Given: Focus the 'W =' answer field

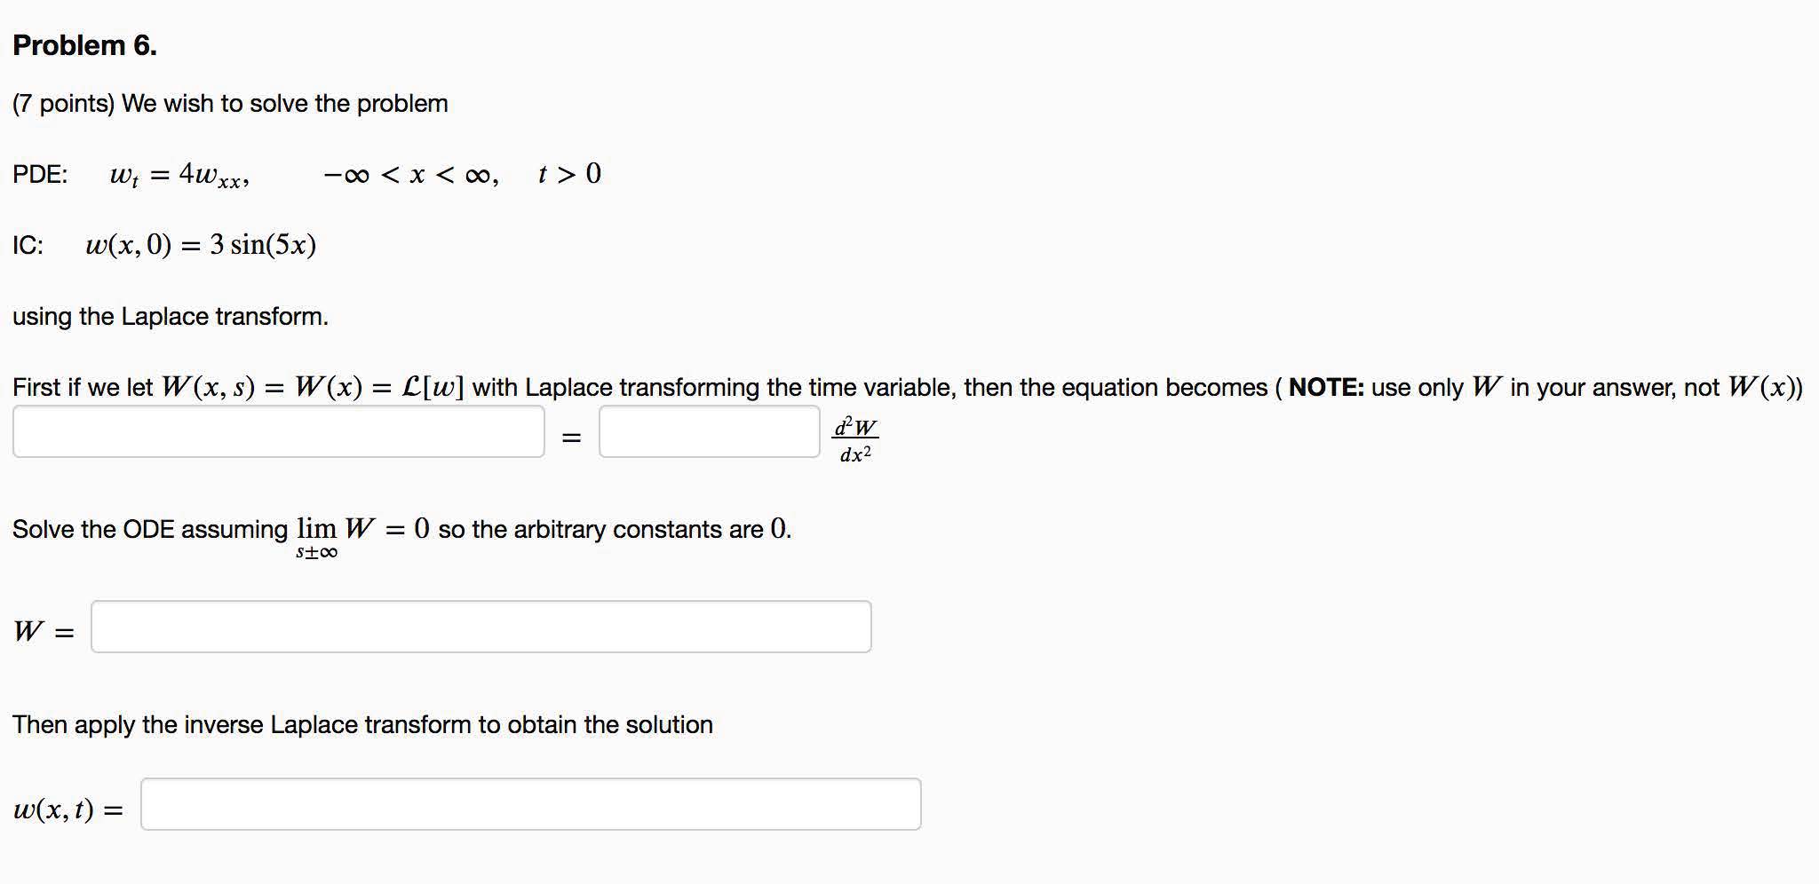Looking at the screenshot, I should tap(481, 627).
